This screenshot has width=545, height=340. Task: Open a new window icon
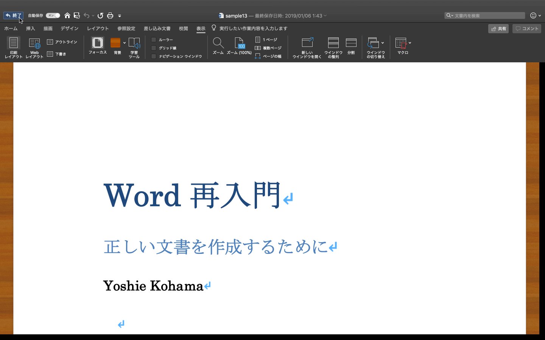click(x=307, y=43)
